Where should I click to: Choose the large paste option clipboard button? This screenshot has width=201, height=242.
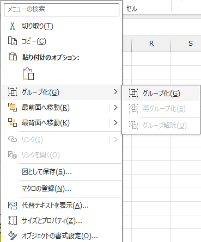pos(28,74)
